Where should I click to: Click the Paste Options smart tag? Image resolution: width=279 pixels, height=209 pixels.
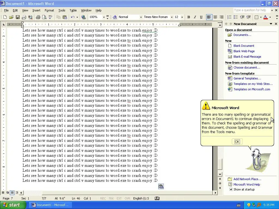[161, 186]
